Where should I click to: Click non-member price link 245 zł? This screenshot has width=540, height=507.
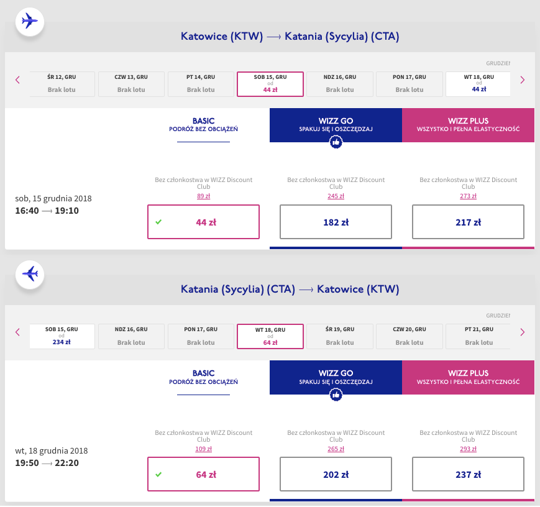click(x=336, y=196)
